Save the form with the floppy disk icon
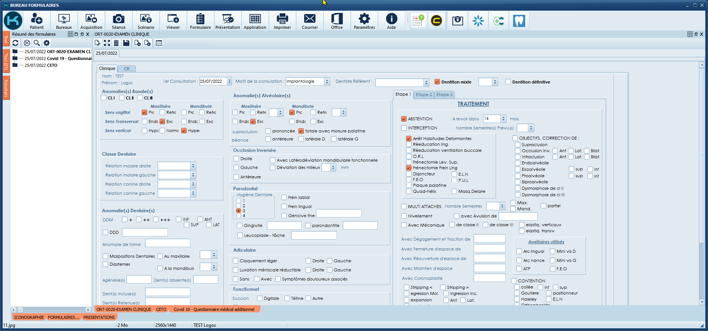This screenshot has width=708, height=331. [126, 43]
